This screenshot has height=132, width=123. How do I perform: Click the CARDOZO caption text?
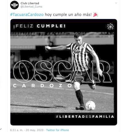pos(42,86)
